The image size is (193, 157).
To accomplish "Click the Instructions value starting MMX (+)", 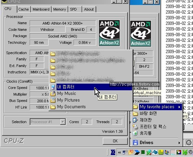I will (x=39, y=72).
